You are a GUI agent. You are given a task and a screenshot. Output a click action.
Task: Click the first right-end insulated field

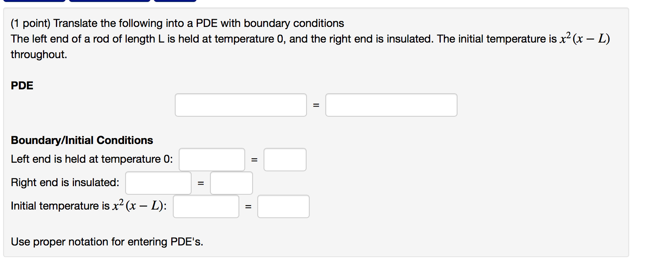pyautogui.click(x=158, y=183)
